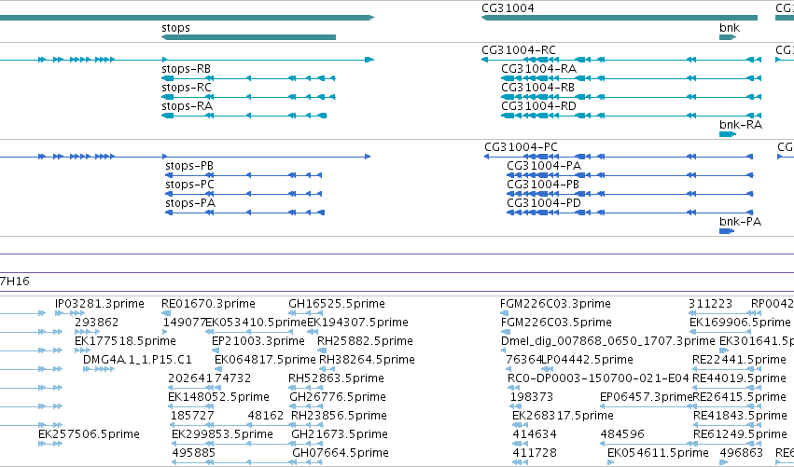Select the CG31004-RC transcript label
Image resolution: width=794 pixels, height=467 pixels.
click(x=519, y=50)
